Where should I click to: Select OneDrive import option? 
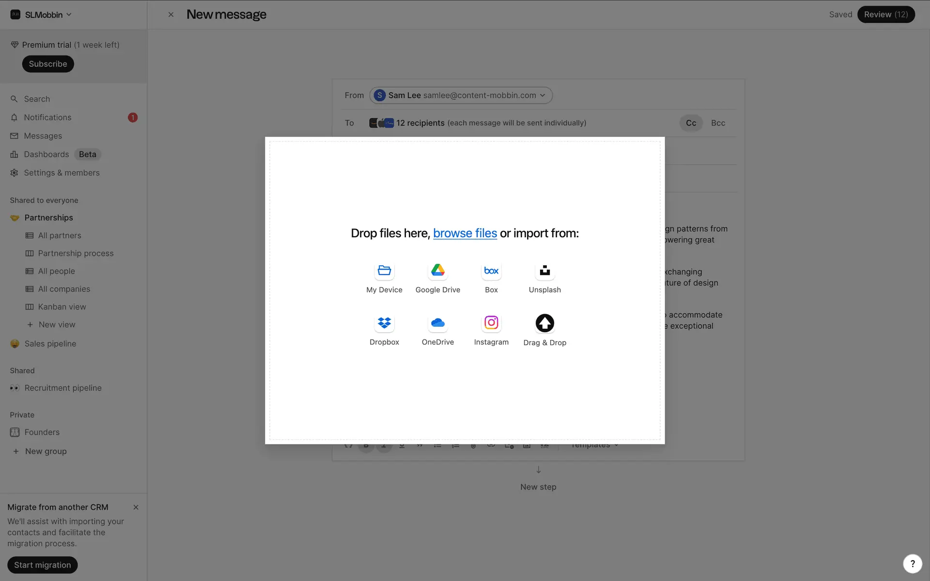tap(437, 323)
